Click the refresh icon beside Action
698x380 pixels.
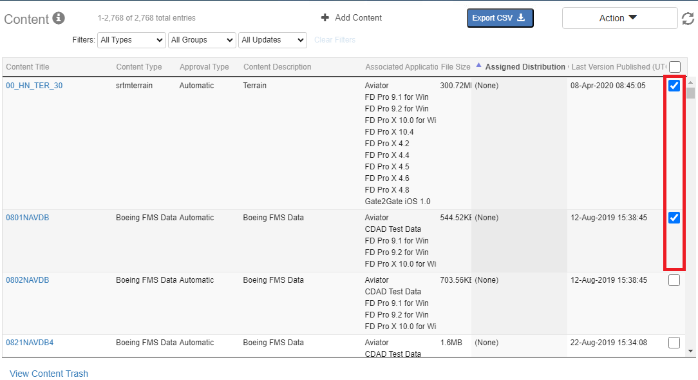click(x=688, y=19)
